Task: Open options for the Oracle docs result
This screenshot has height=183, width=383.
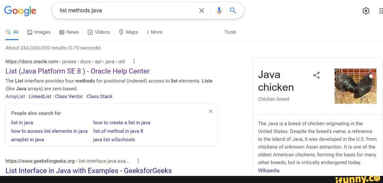Action: tap(134, 61)
